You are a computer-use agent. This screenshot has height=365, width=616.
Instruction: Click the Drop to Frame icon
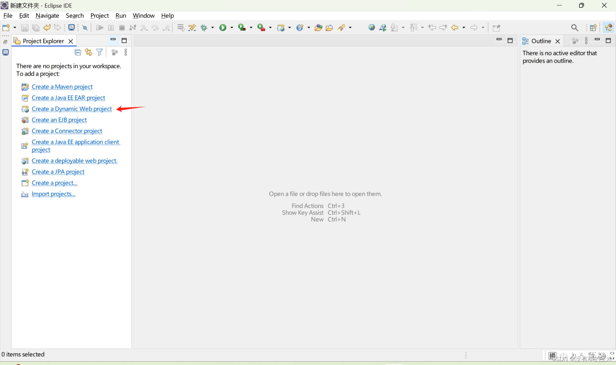pos(181,28)
